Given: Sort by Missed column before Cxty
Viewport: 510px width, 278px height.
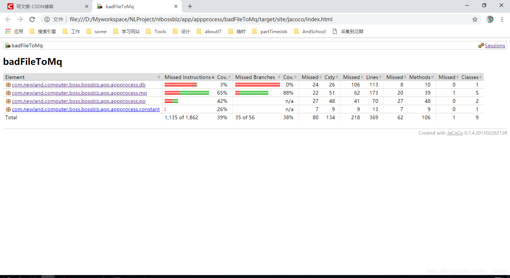Looking at the screenshot, I should pyautogui.click(x=311, y=77).
